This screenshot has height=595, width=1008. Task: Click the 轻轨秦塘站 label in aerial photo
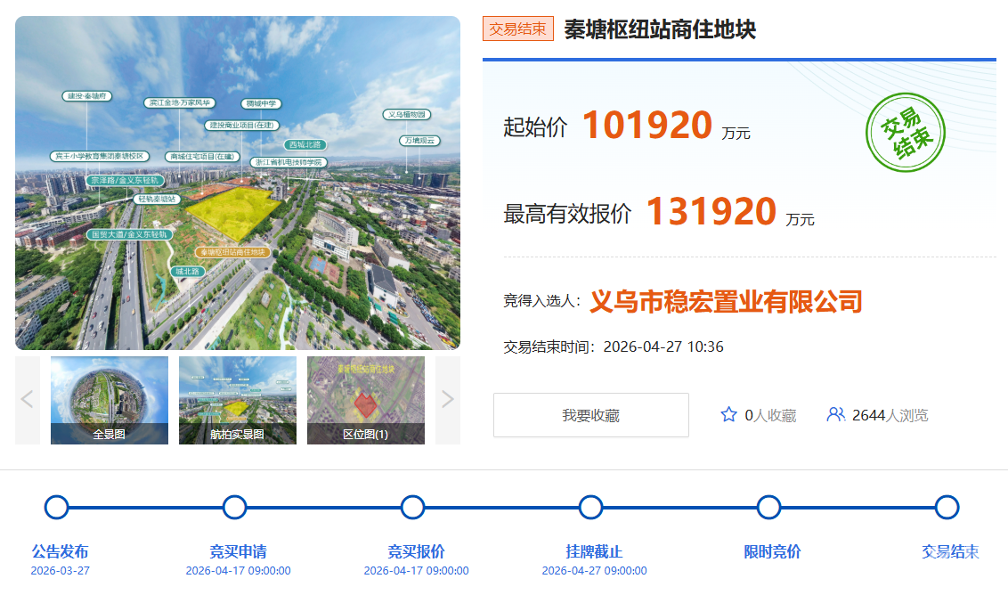coord(157,200)
